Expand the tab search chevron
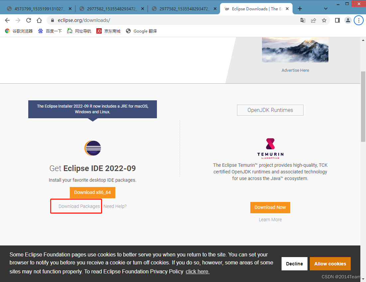 click(x=325, y=9)
